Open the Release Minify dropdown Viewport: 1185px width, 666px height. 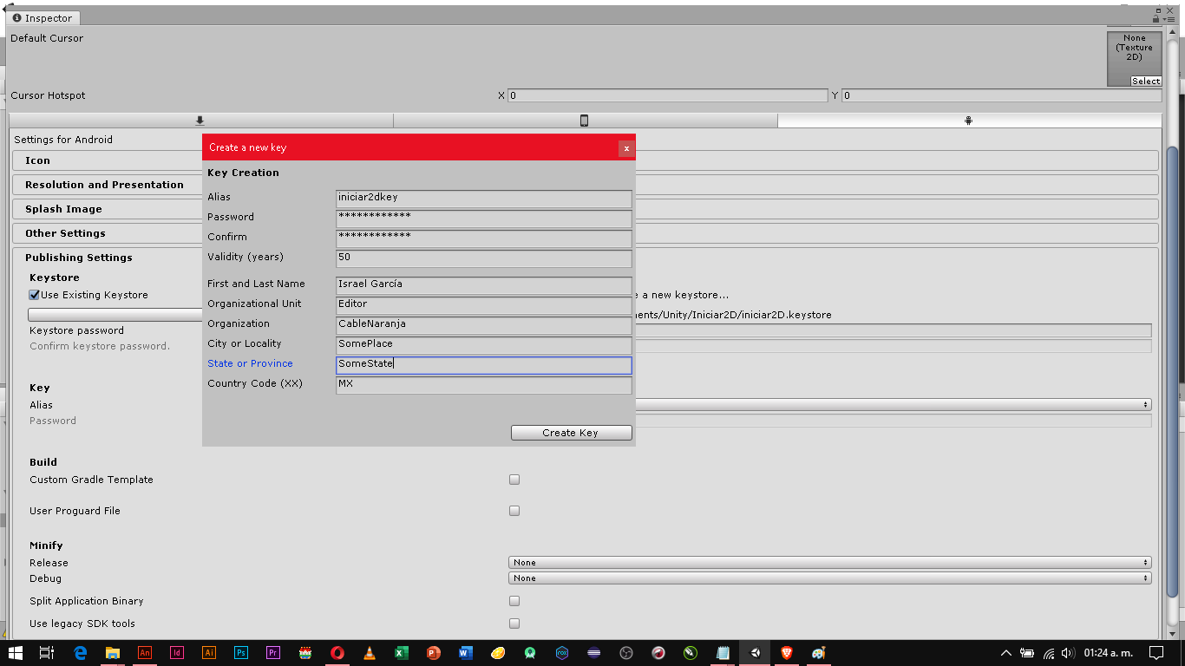828,562
